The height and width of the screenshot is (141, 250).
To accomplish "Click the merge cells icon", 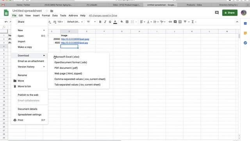I will (x=132, y=22).
